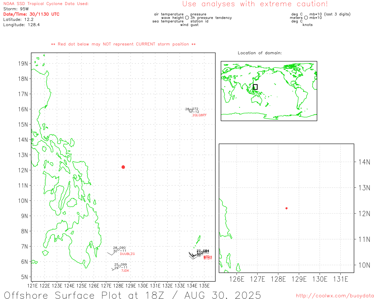Click the 2QLQ8PF station circle marker
This screenshot has width=374, height=299.
click(x=191, y=111)
